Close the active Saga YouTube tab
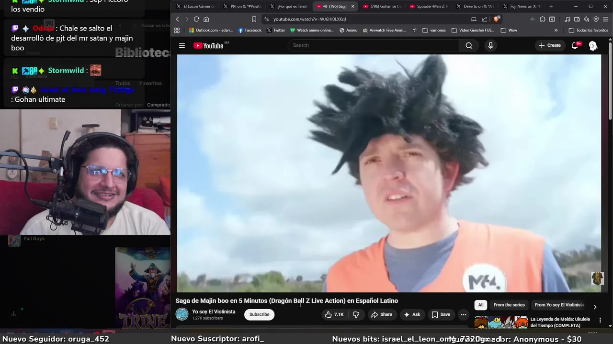The width and height of the screenshot is (613, 344). (352, 6)
